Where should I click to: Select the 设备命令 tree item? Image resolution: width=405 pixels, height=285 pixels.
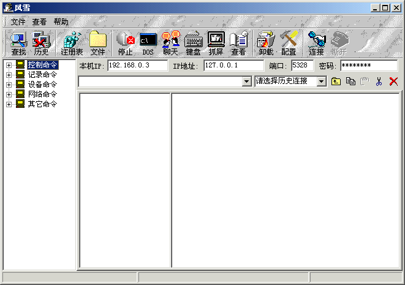point(42,85)
